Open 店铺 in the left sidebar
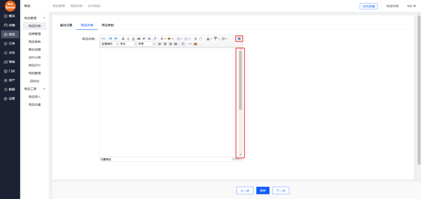421x199 pixels. (10, 25)
